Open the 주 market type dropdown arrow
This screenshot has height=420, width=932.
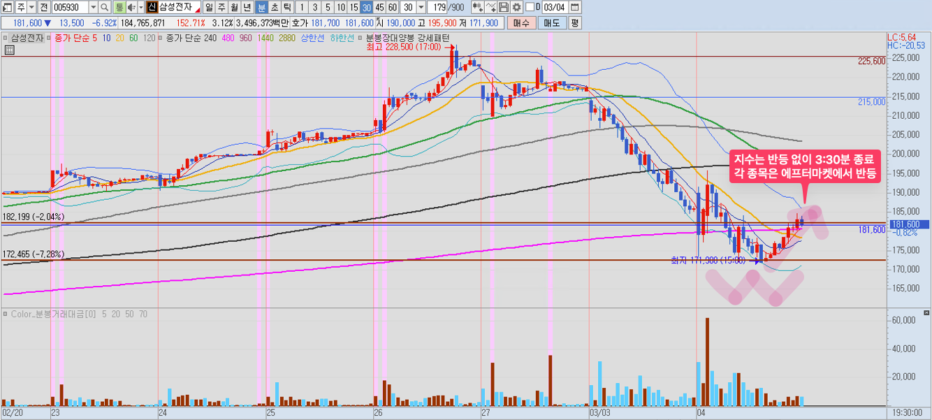click(31, 7)
